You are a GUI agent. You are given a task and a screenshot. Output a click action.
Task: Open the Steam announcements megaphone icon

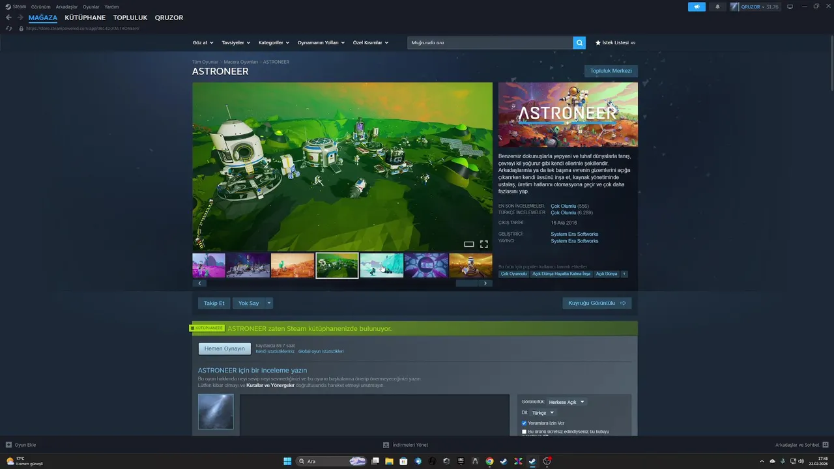(697, 7)
